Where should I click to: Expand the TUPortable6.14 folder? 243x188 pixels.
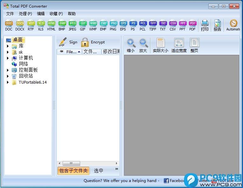pos(8,82)
